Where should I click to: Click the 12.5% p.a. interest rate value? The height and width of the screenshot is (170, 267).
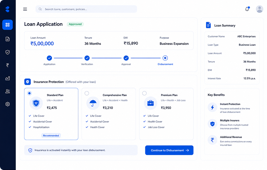[250, 78]
